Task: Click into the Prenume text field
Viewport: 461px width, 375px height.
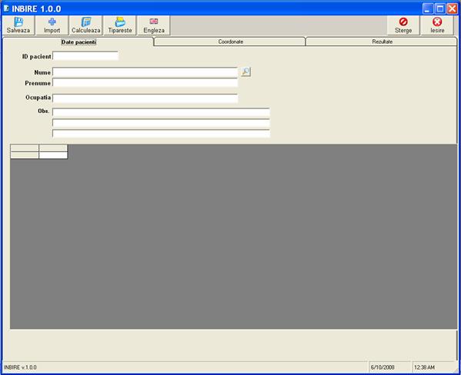Action: pos(145,83)
